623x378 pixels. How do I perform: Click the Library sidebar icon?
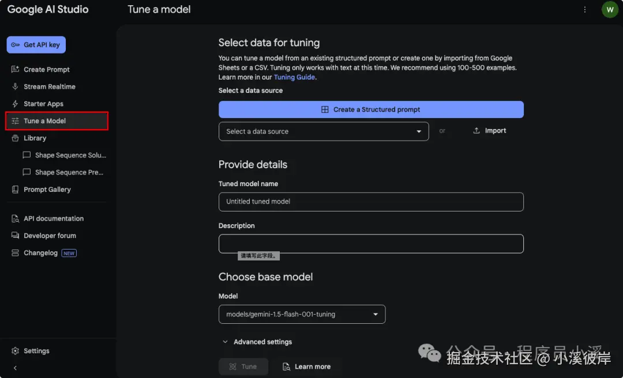click(15, 138)
